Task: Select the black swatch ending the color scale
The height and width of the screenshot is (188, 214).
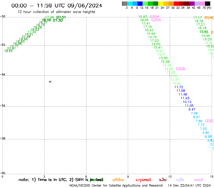Action: point(208,3)
